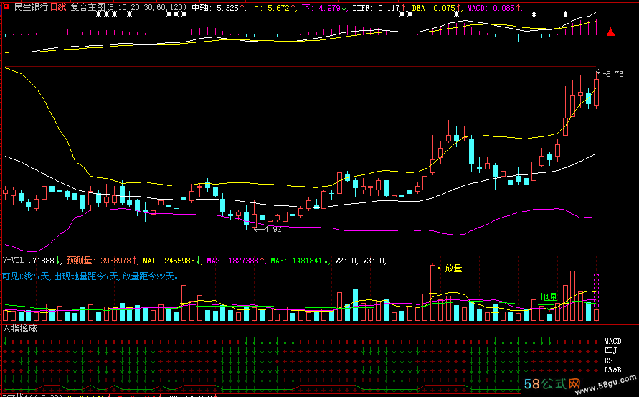
Task: Select the MA2: 1827388 volume average
Action: 235,261
